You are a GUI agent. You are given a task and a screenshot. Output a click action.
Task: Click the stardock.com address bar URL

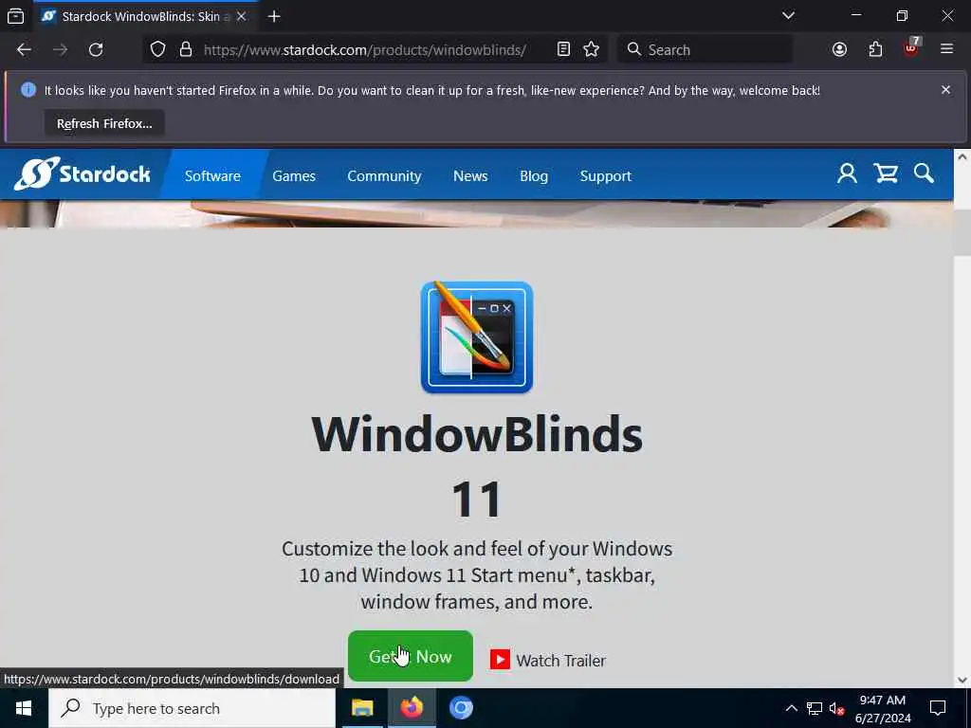pyautogui.click(x=365, y=50)
